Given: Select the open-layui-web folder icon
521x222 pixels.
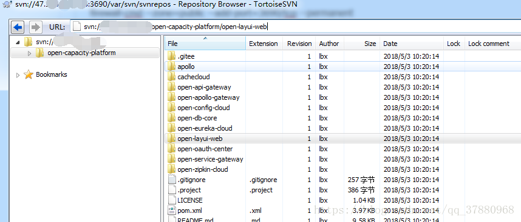Looking at the screenshot, I should 171,139.
